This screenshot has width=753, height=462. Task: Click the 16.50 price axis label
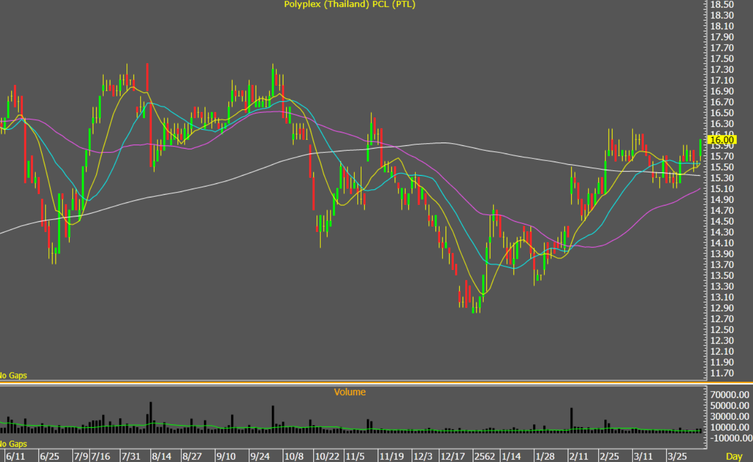[x=722, y=113]
